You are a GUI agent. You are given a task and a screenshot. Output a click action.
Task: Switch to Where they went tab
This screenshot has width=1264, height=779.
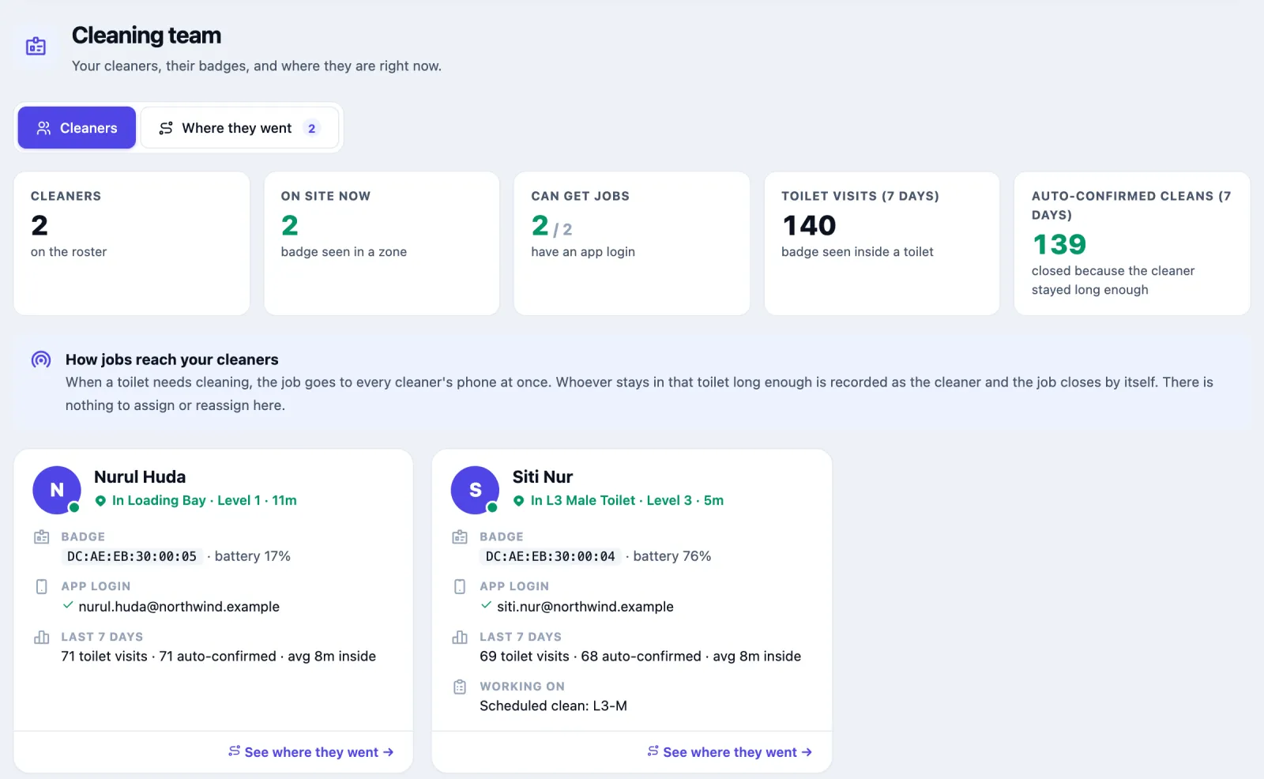(x=239, y=128)
